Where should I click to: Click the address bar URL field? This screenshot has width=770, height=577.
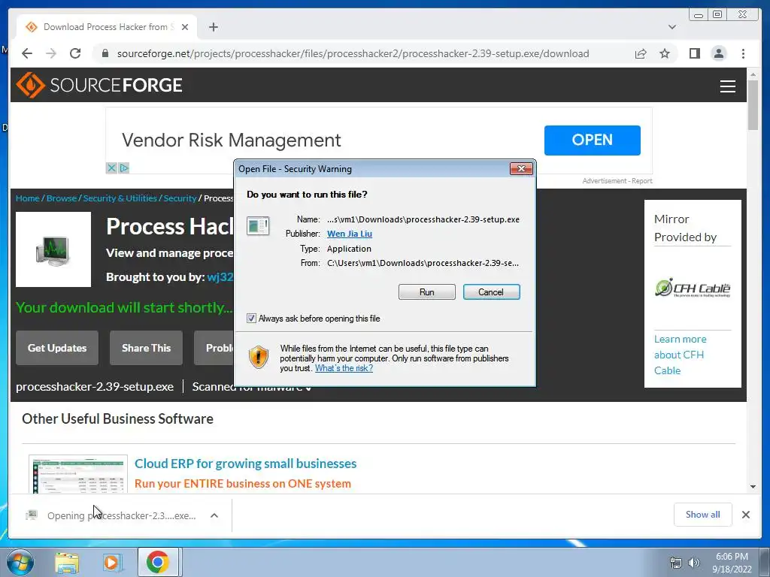tap(353, 53)
